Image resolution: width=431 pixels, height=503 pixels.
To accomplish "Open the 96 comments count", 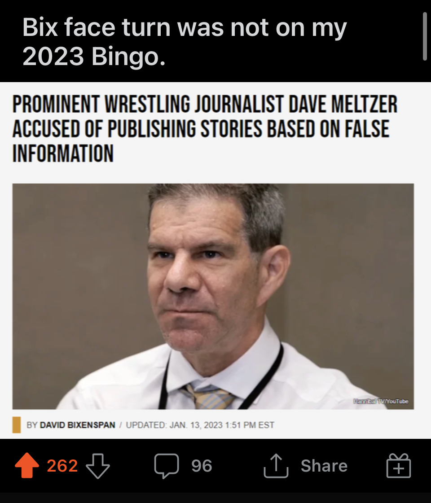I will click(202, 466).
